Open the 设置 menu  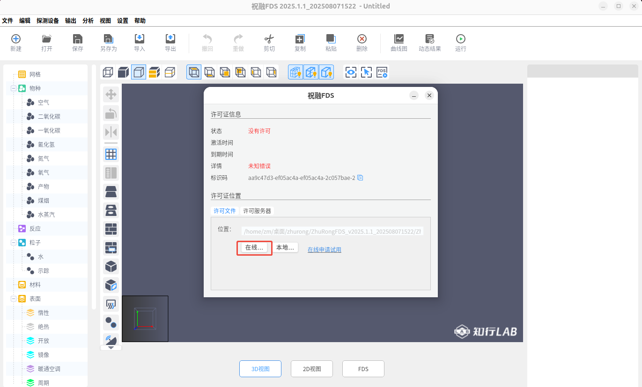click(x=123, y=21)
